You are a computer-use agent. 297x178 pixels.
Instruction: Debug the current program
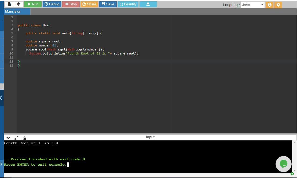[x=52, y=4]
